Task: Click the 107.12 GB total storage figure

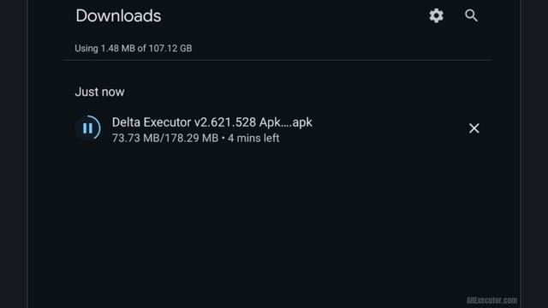Action: [x=170, y=48]
